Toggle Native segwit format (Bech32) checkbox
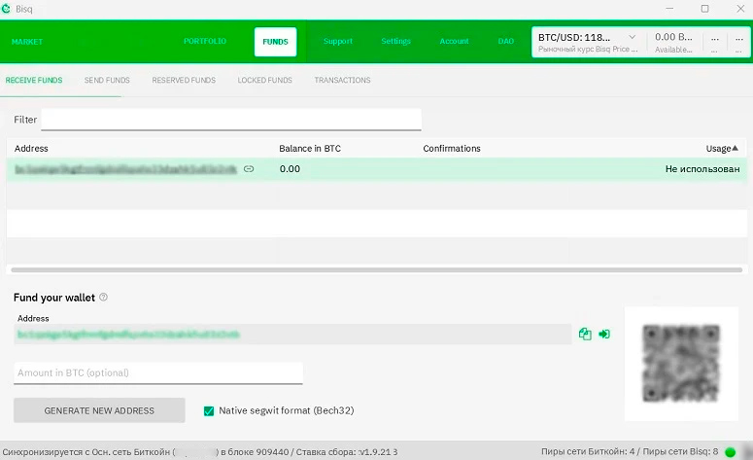The image size is (753, 460). 209,410
